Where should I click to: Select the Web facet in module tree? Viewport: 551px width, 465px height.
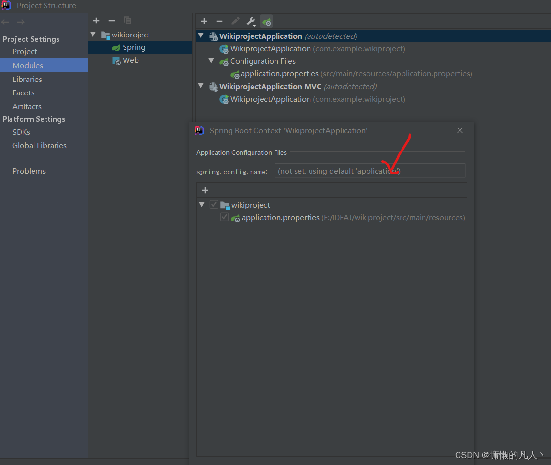(x=140, y=60)
